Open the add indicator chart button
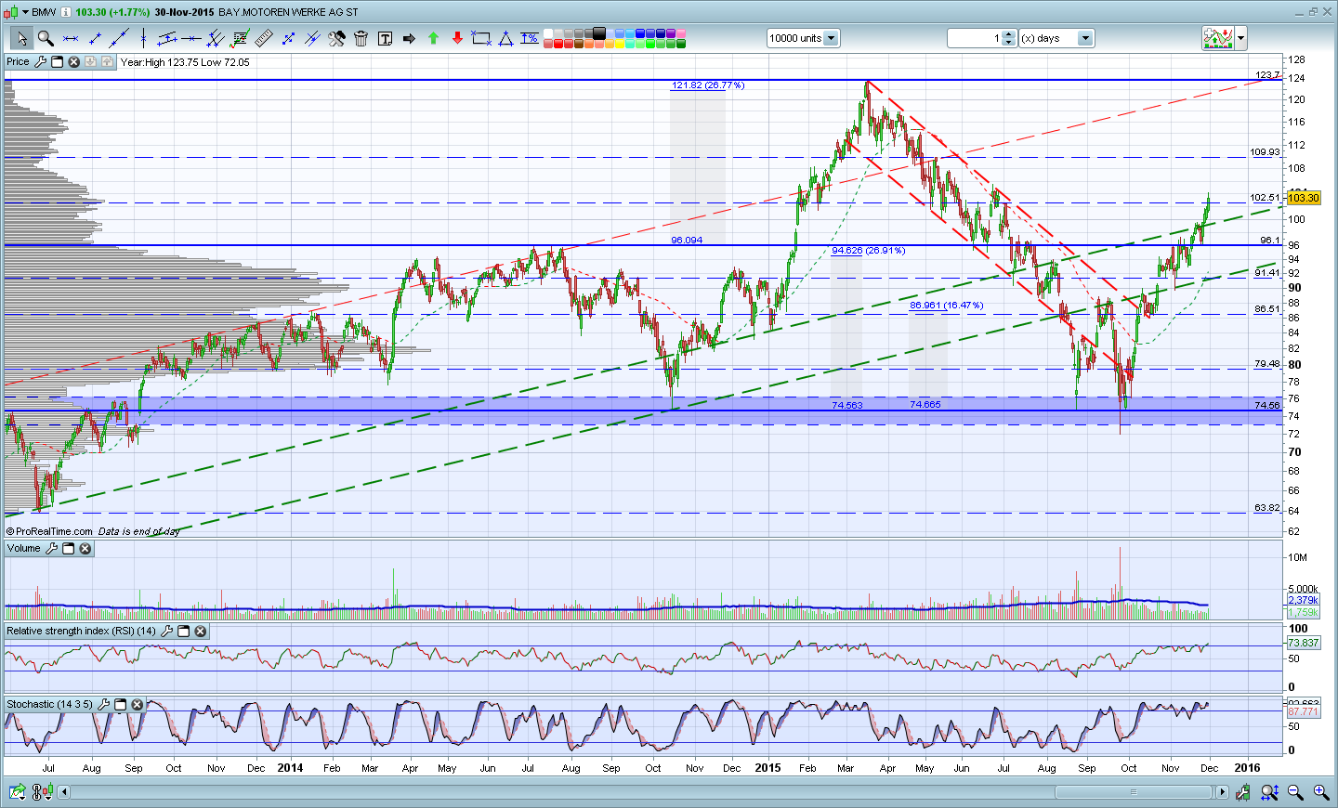The image size is (1338, 808). tap(1218, 38)
